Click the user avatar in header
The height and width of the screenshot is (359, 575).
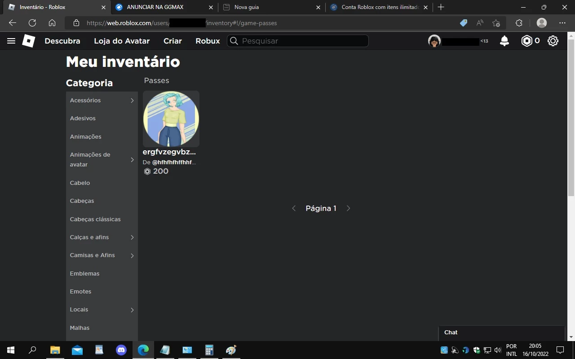[x=434, y=41]
